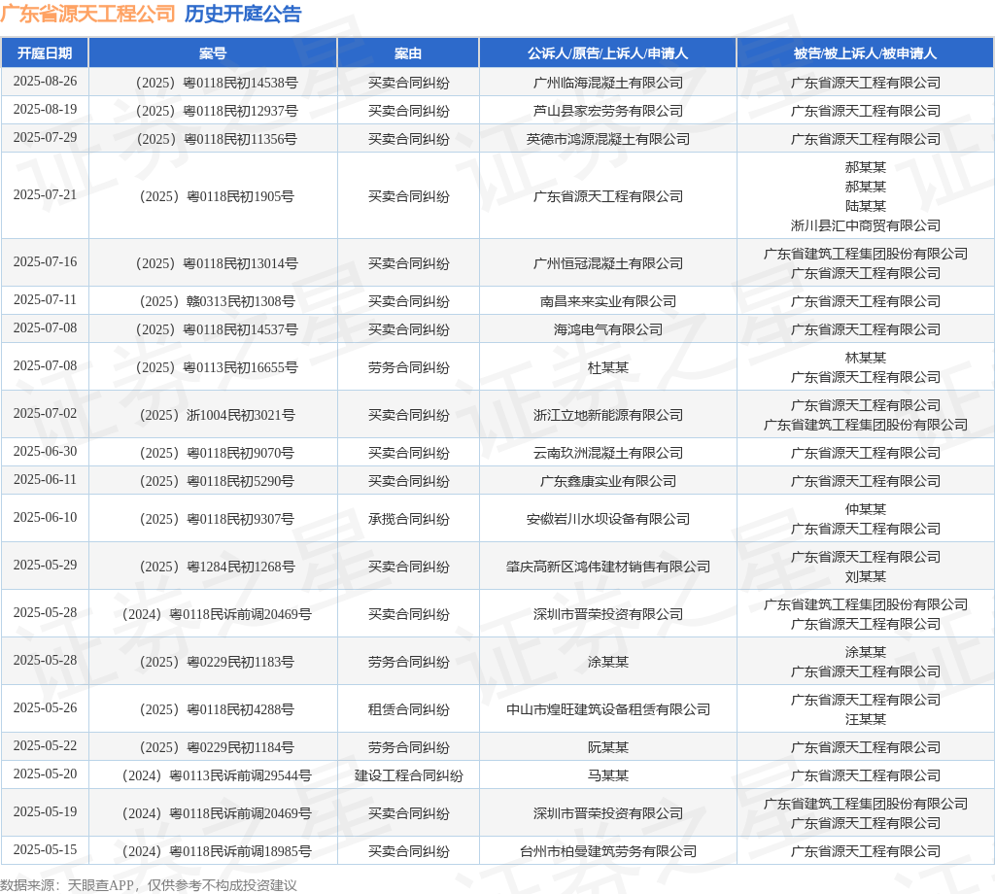Click plaintiff 南昌来来实业有限公司

click(x=608, y=301)
